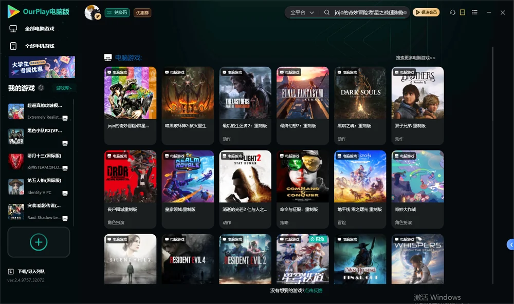Expand the blue side panel arrow

coord(511,244)
